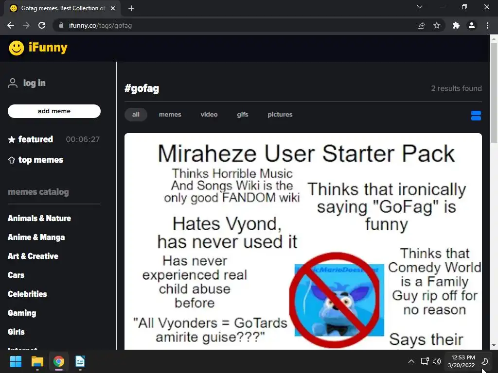This screenshot has height=373, width=498.
Task: Select the memes filter tab
Action: pos(170,115)
